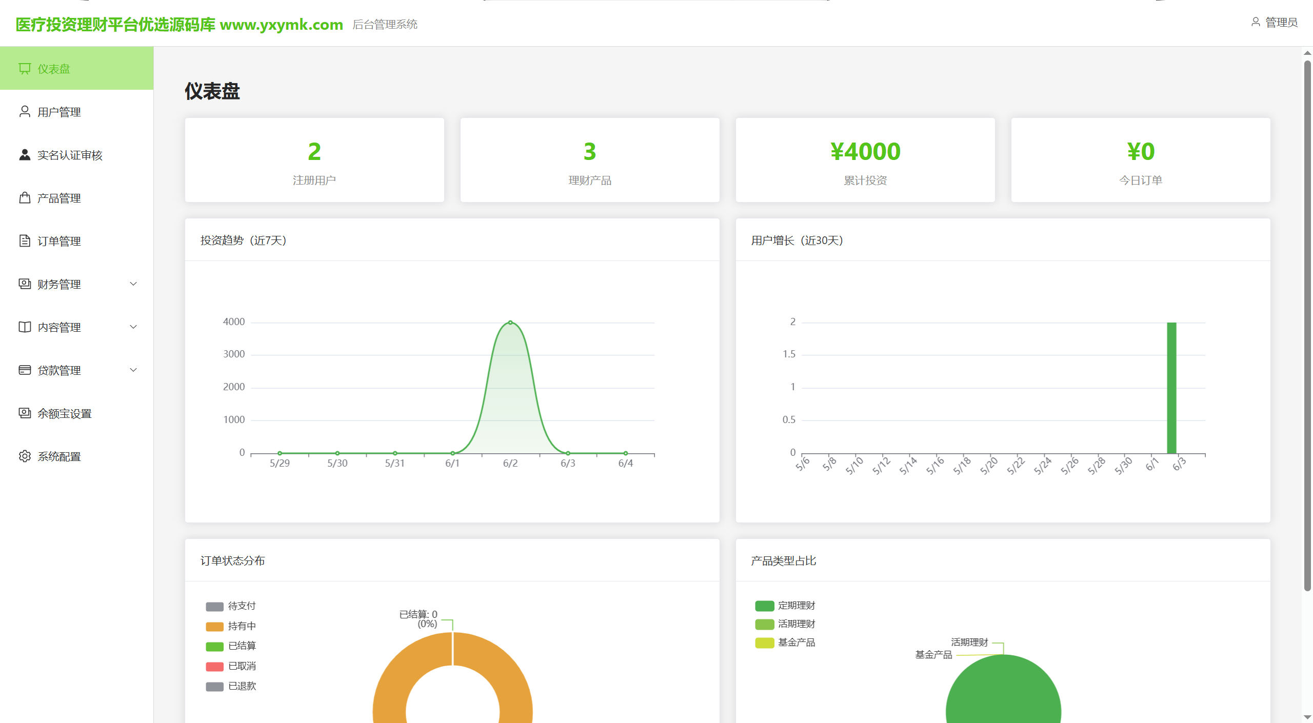Toggle 定期理财 legend entry in product chart

pos(785,606)
